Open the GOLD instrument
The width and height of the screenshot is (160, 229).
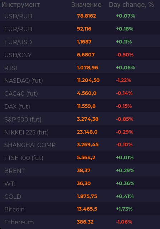pyautogui.click(x=13, y=197)
